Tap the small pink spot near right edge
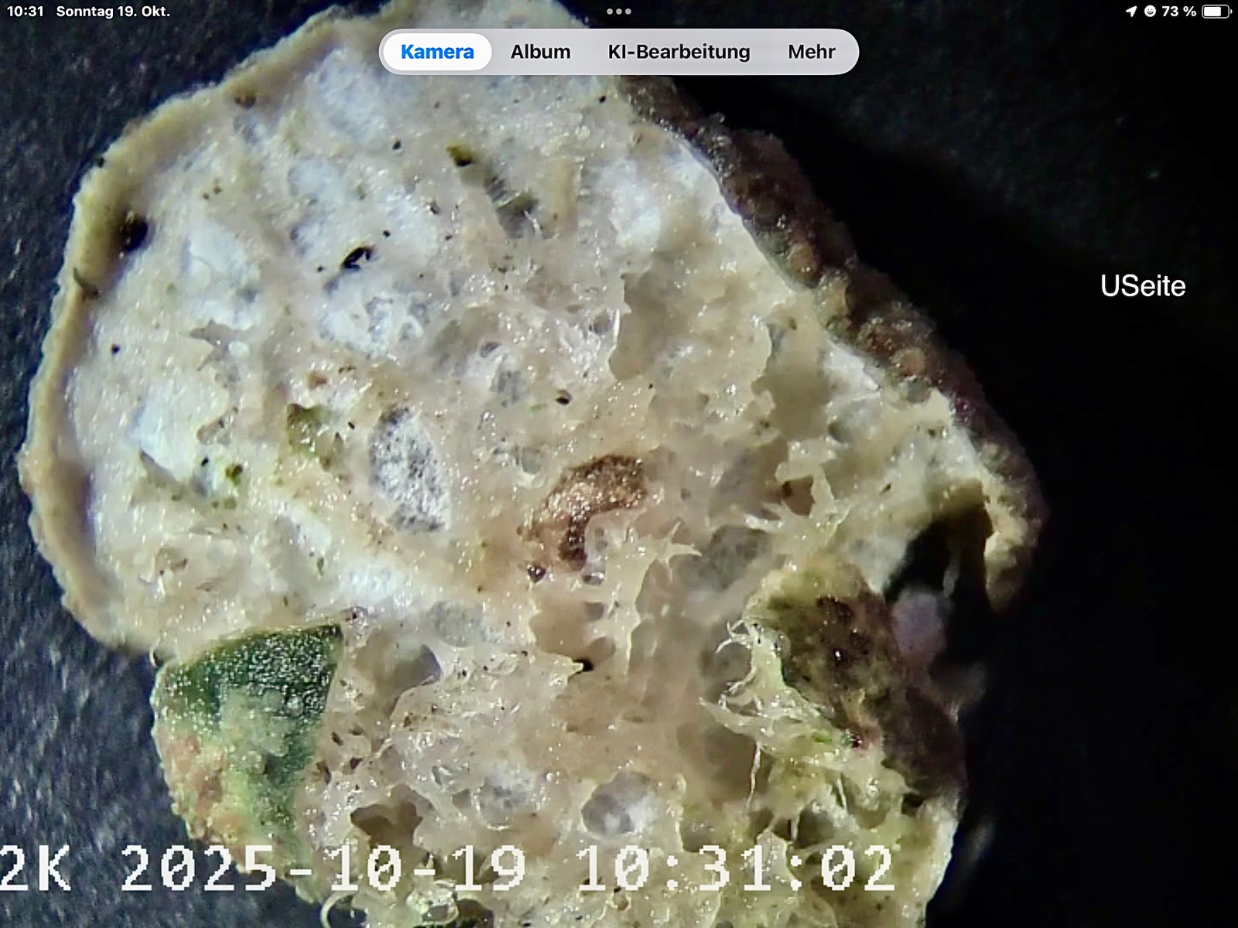The width and height of the screenshot is (1238, 928). pyautogui.click(x=919, y=619)
